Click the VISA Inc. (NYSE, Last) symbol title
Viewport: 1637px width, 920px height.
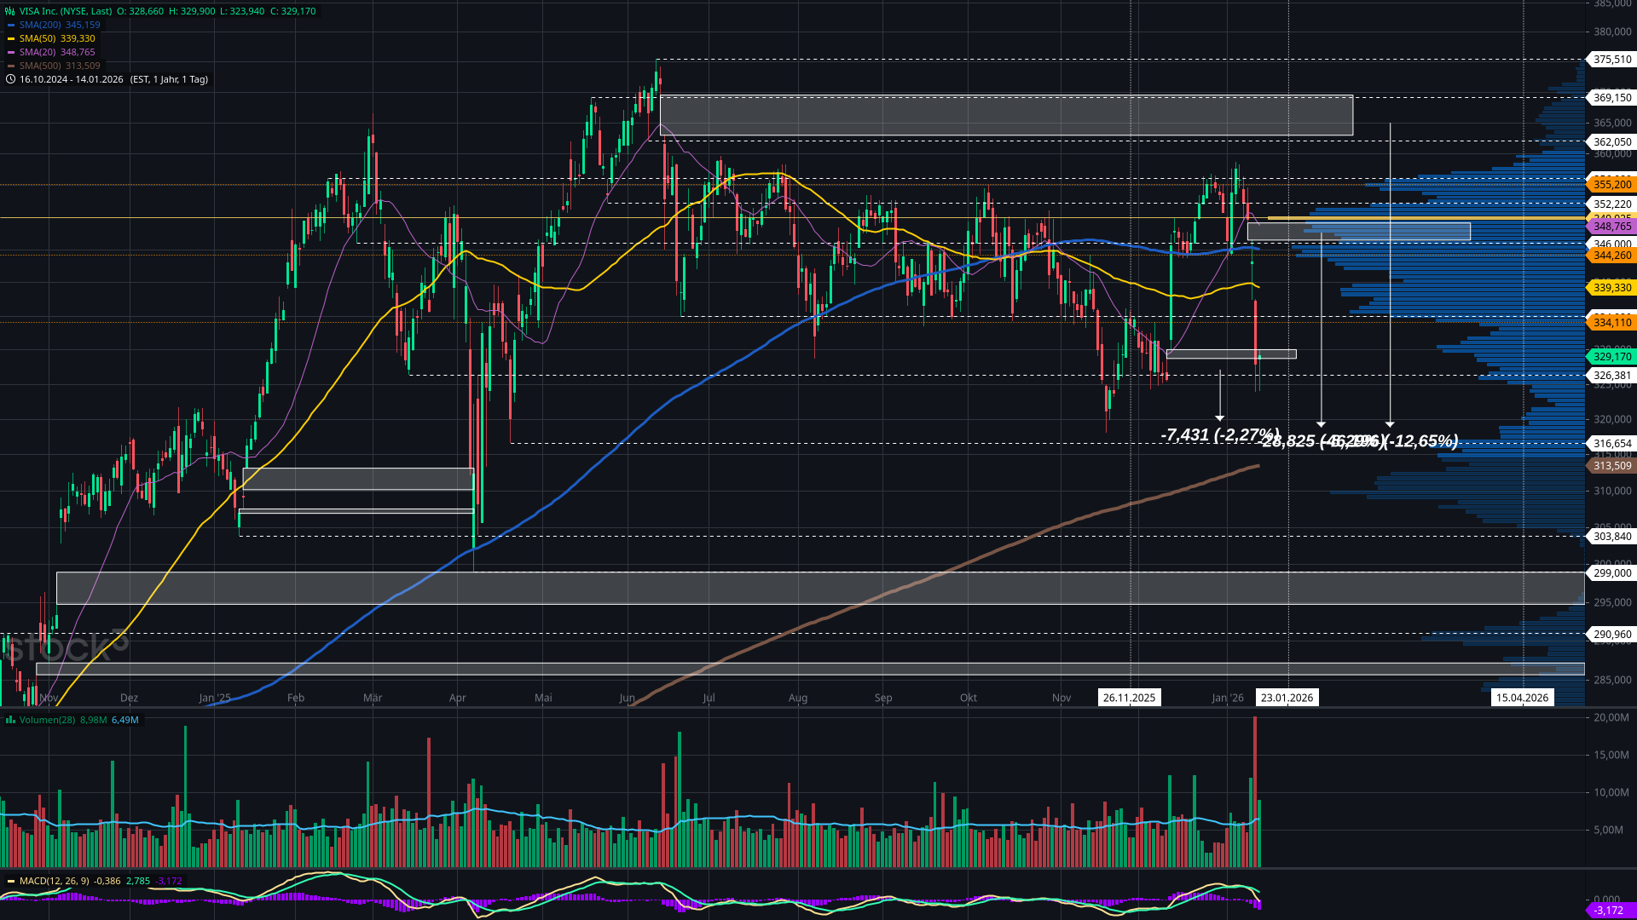coord(66,11)
